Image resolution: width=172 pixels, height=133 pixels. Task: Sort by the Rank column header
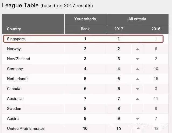[85, 29]
